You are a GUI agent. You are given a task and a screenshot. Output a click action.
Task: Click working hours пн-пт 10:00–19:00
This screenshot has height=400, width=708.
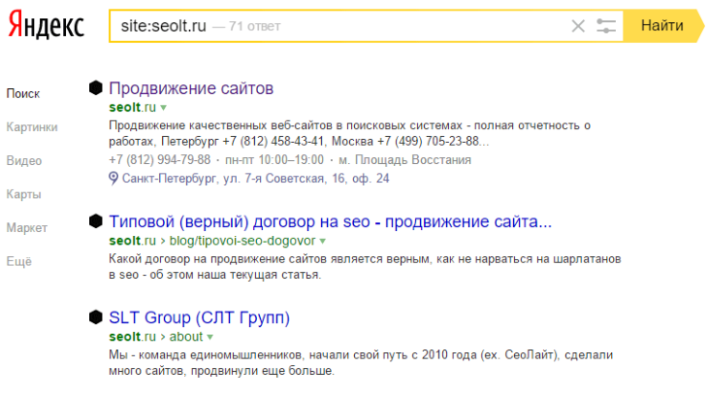(x=274, y=160)
